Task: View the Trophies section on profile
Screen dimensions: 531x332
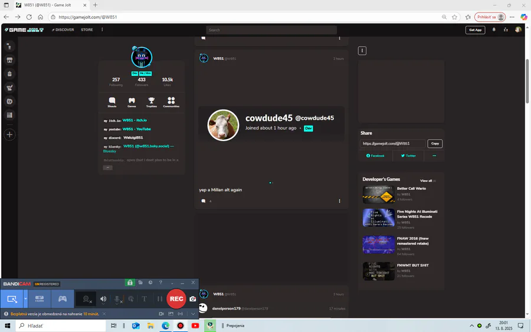Action: [152, 102]
